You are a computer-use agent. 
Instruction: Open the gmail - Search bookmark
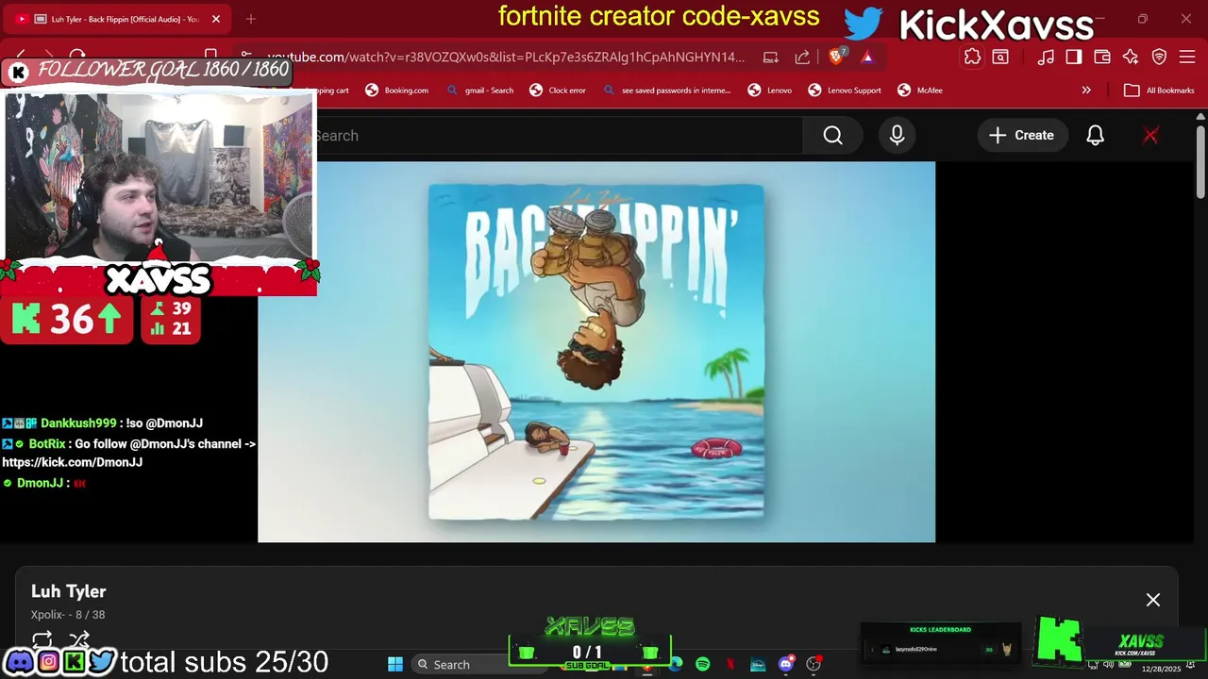point(480,91)
